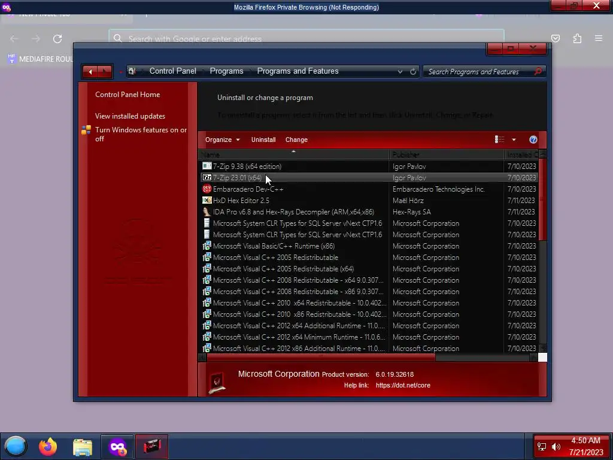Image resolution: width=613 pixels, height=460 pixels.
Task: Select the IDA Pro v6.8 icon
Action: click(207, 211)
